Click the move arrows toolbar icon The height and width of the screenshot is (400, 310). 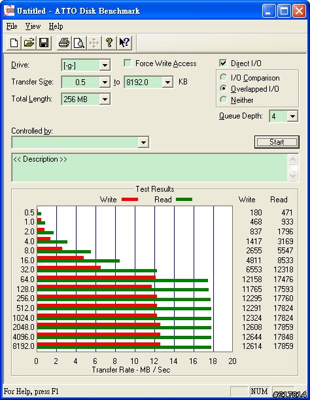(x=94, y=43)
